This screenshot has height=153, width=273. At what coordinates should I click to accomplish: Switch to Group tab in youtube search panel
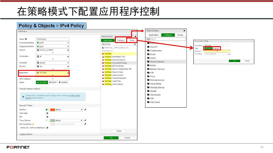pos(132,40)
